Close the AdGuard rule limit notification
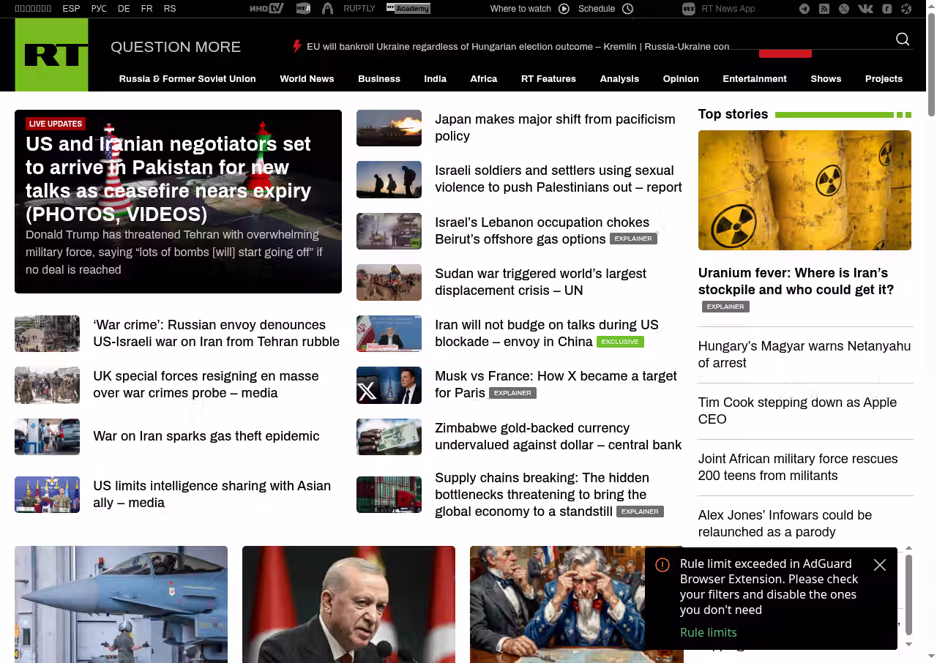The image size is (937, 663). pyautogui.click(x=880, y=565)
